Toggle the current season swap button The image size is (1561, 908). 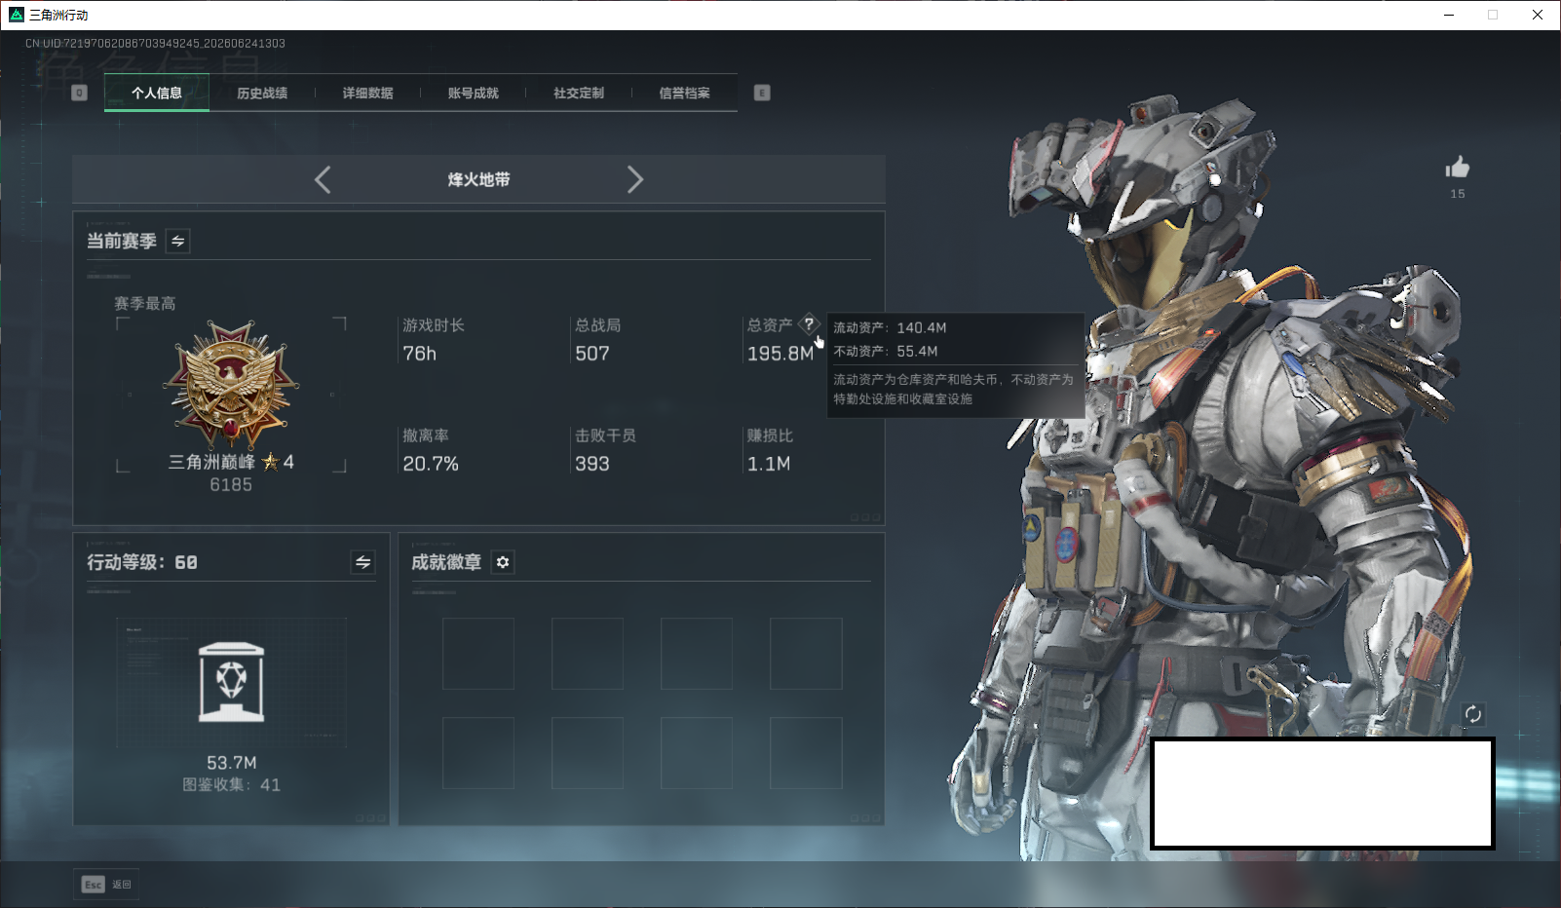point(178,241)
